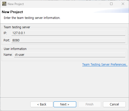Close the New Project dialog
Viewport: 129px width, 111px height.
pos(123,4)
